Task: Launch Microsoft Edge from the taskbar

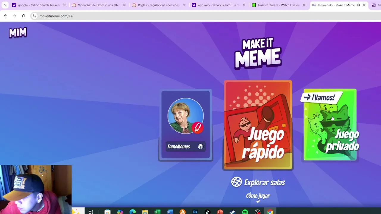Action: [x=132, y=212]
